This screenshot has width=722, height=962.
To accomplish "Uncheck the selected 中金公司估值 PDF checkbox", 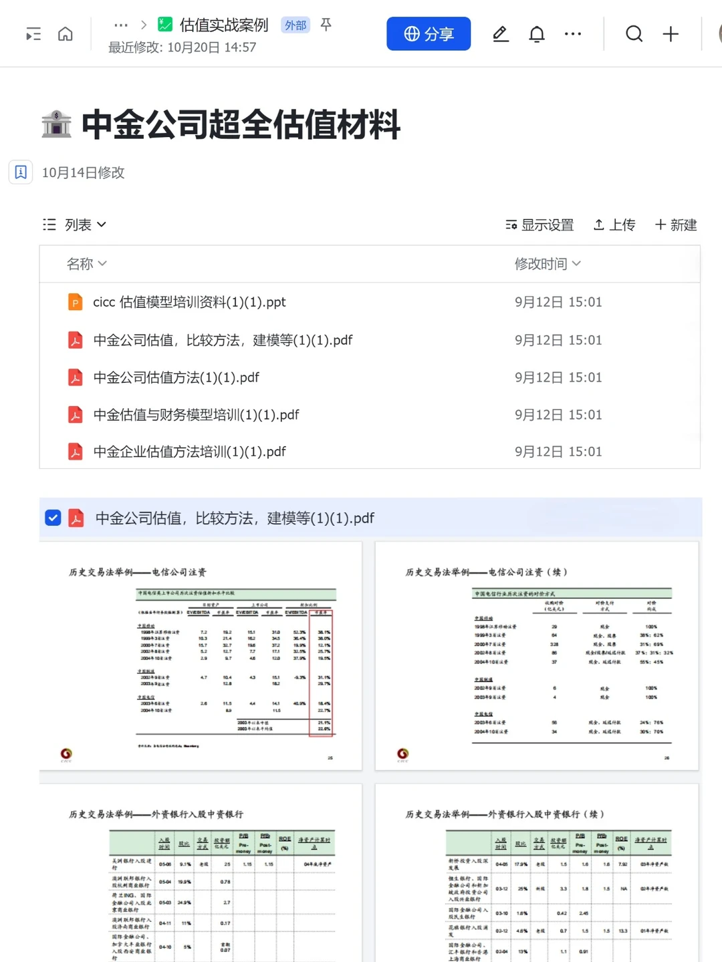I will [53, 518].
